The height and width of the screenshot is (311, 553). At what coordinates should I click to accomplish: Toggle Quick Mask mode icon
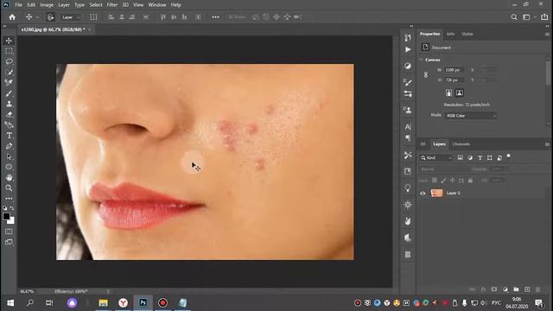pyautogui.click(x=9, y=232)
